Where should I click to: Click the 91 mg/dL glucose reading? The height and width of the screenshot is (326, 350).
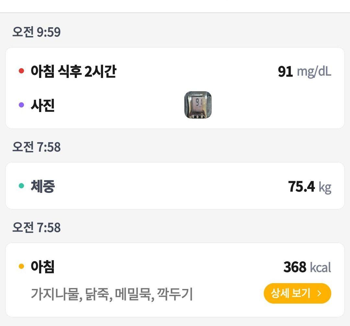304,71
